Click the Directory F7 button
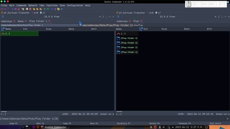Screen dimensions: 230x129 (124, 123)
